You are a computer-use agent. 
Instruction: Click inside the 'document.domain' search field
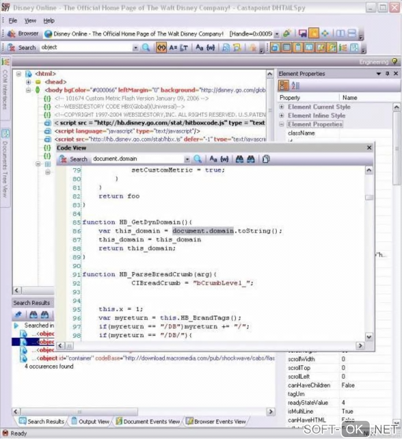click(x=137, y=159)
